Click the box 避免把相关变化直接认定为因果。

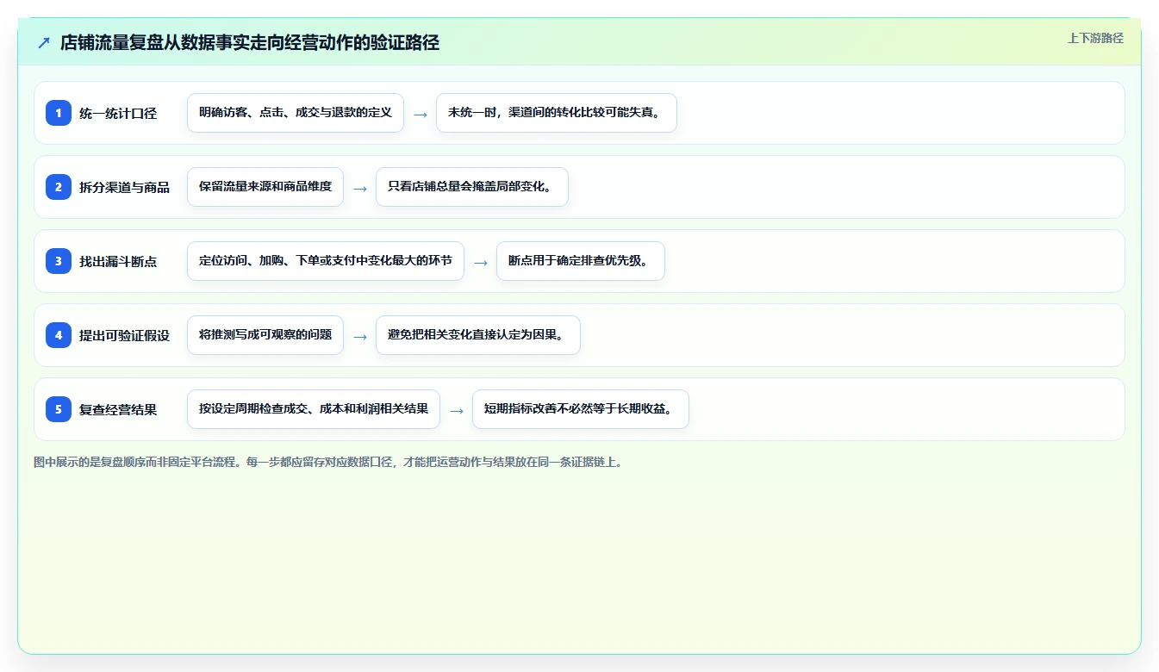(x=478, y=335)
